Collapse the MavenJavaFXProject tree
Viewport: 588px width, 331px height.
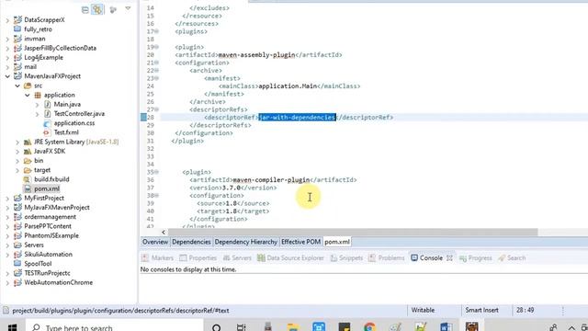pos(7,76)
